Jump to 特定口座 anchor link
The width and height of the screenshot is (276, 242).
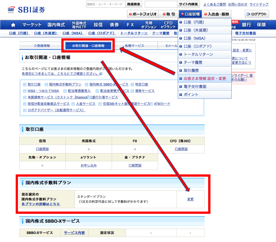pyautogui.click(x=142, y=85)
